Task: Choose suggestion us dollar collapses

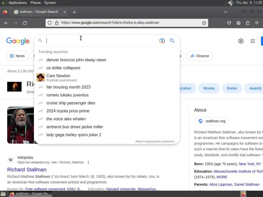Action: [x=107, y=68]
